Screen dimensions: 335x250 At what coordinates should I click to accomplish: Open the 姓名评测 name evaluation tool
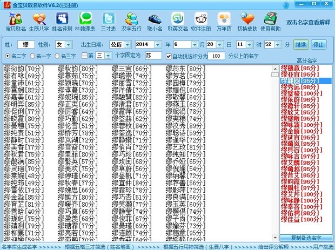tap(62, 22)
